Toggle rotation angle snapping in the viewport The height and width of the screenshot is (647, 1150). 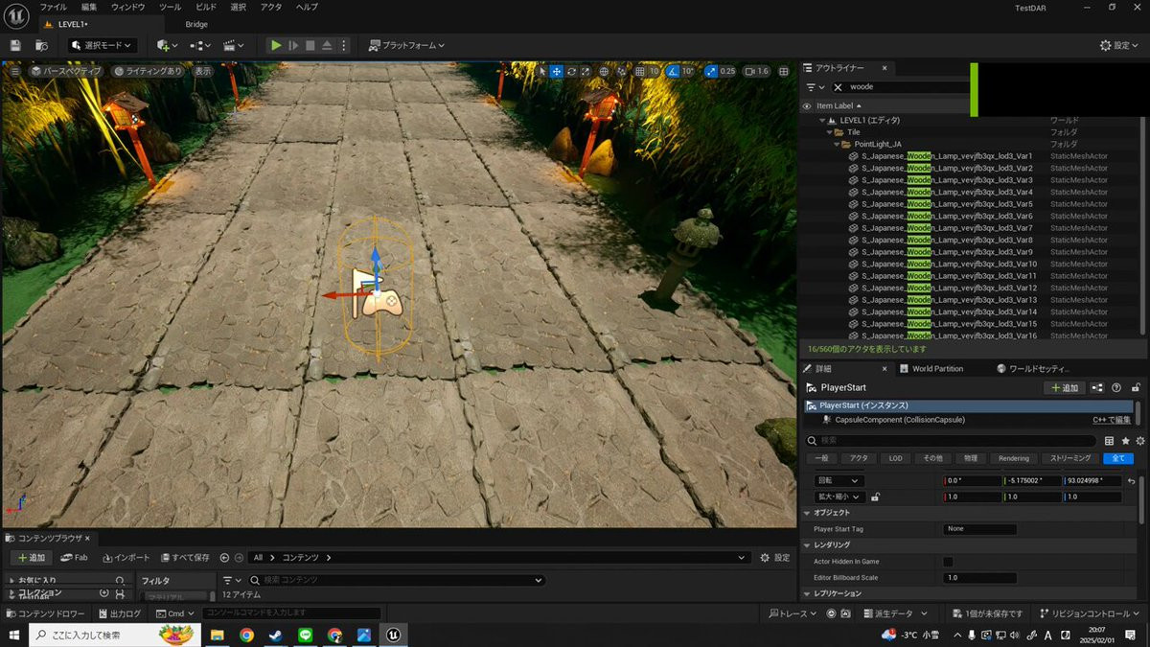(x=673, y=71)
